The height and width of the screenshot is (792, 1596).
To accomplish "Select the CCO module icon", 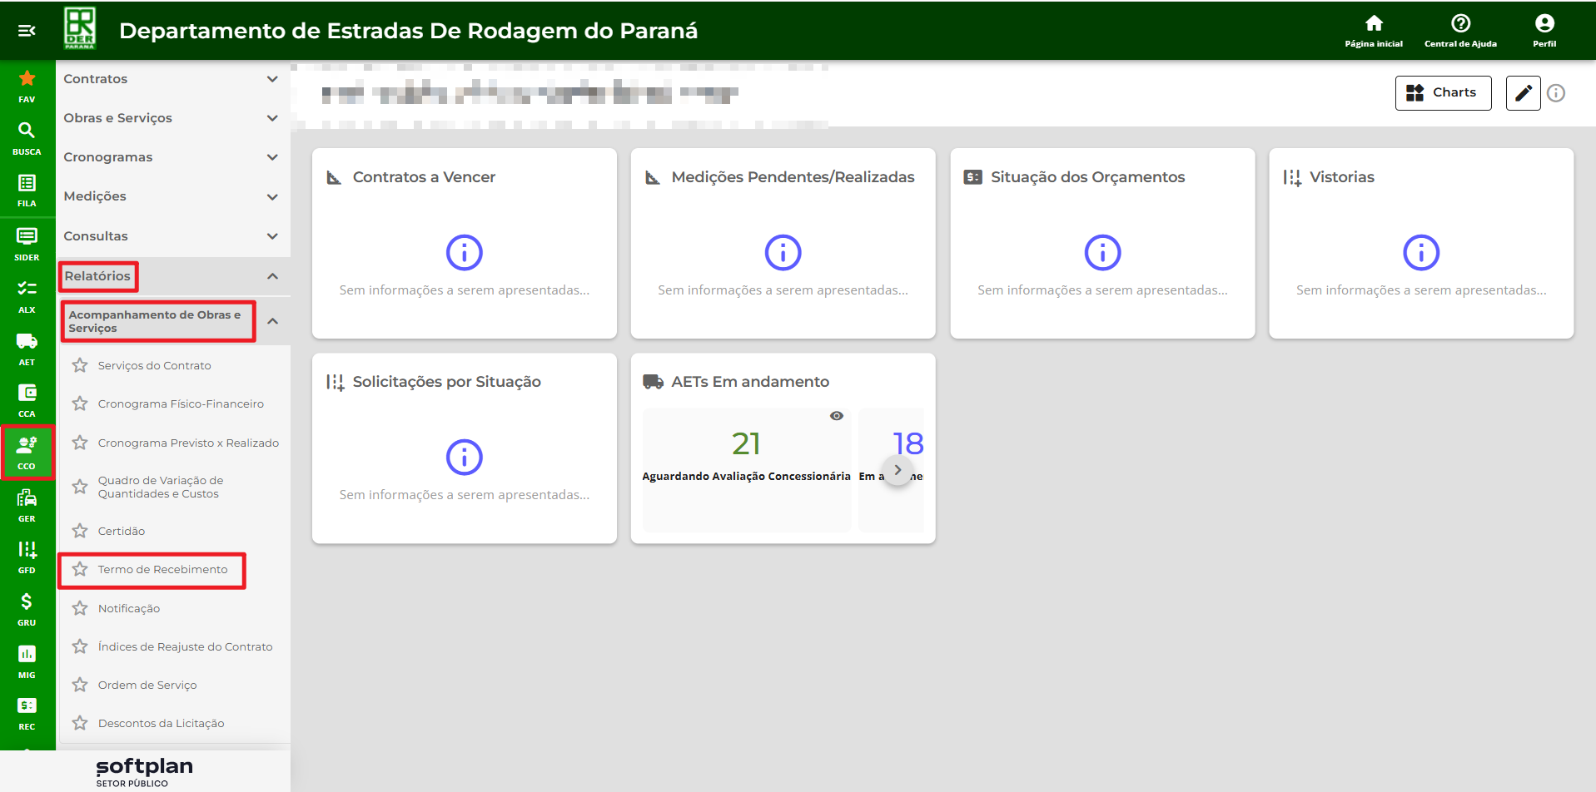I will pyautogui.click(x=27, y=453).
